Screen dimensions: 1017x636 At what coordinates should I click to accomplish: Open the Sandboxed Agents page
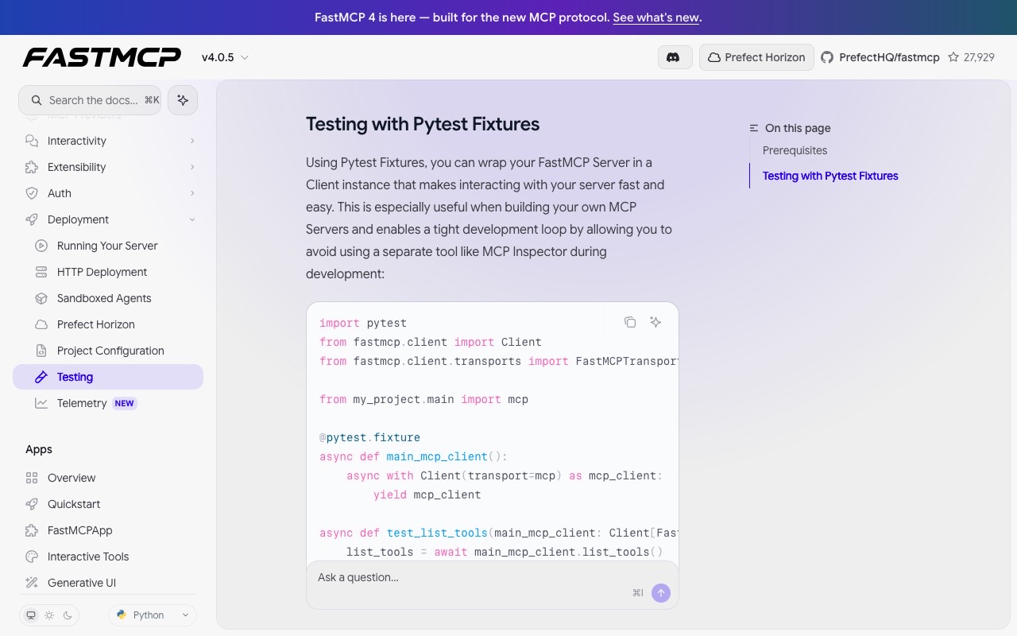pos(108,298)
